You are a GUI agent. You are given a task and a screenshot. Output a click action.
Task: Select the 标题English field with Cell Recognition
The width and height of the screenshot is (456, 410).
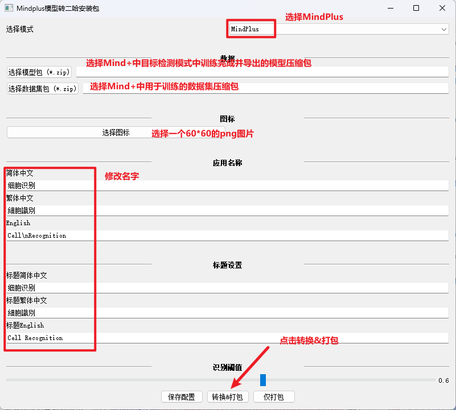(x=228, y=338)
